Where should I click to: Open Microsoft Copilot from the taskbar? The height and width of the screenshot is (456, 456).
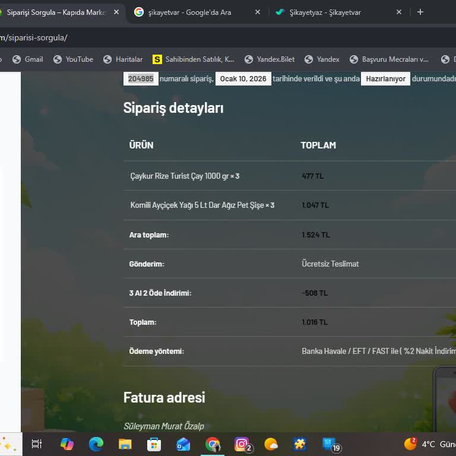[x=67, y=444]
